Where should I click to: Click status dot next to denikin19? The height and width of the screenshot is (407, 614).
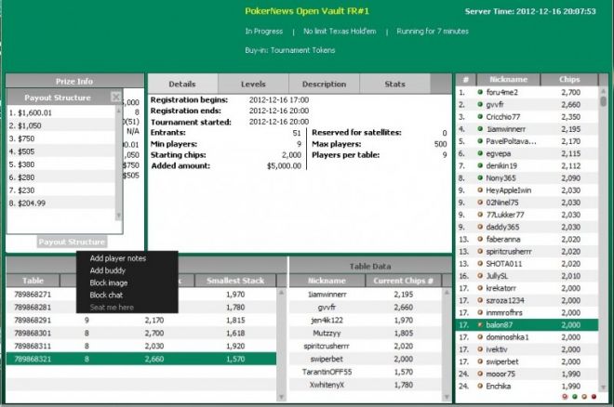pos(480,165)
